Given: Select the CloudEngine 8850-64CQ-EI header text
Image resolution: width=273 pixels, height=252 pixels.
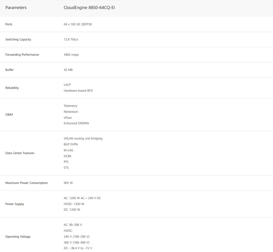Looking at the screenshot, I should (89, 8).
